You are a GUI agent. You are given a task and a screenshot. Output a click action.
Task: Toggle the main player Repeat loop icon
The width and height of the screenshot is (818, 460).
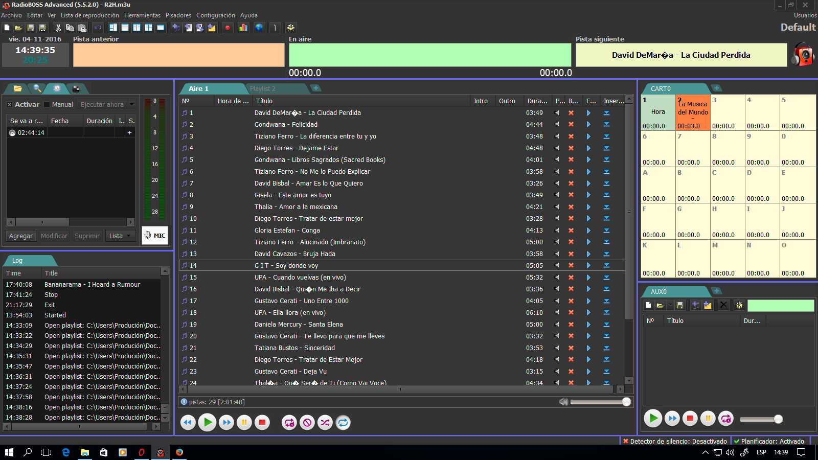pyautogui.click(x=343, y=422)
